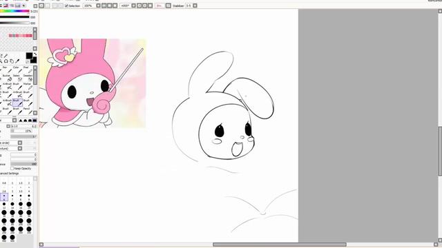This screenshot has width=442, height=248.
Task: Select brush size preset 2
Action: click(29, 180)
